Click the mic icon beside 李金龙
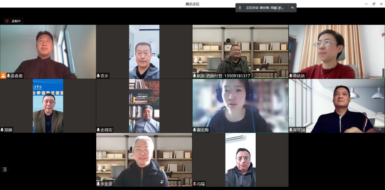This screenshot has width=385, height=190. [99, 184]
